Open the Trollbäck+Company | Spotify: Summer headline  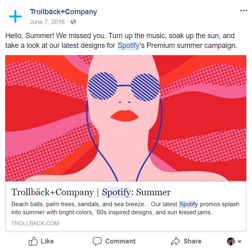91,192
